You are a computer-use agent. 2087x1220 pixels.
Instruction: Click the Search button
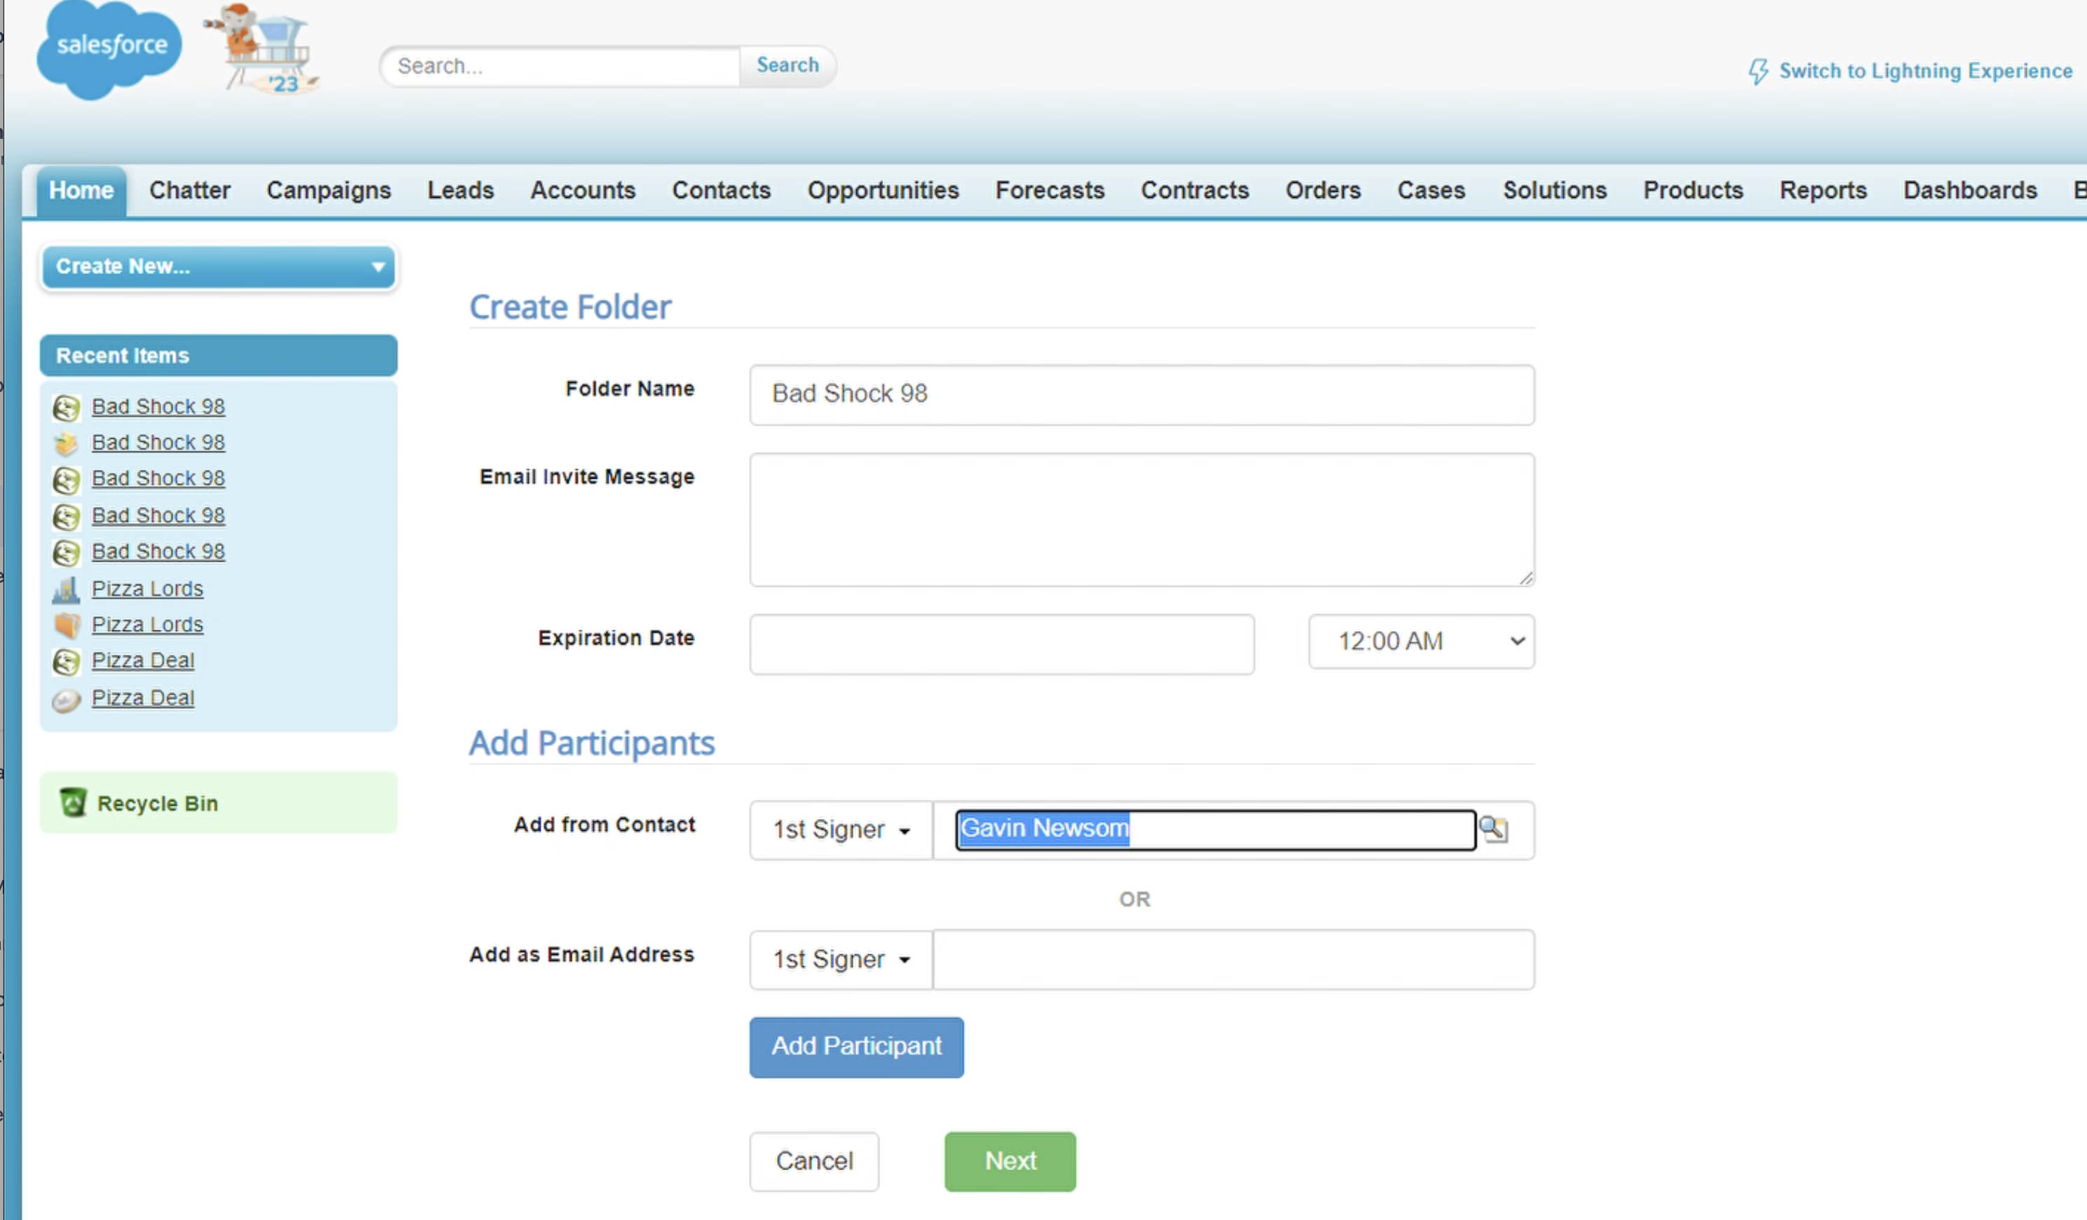[x=788, y=65]
